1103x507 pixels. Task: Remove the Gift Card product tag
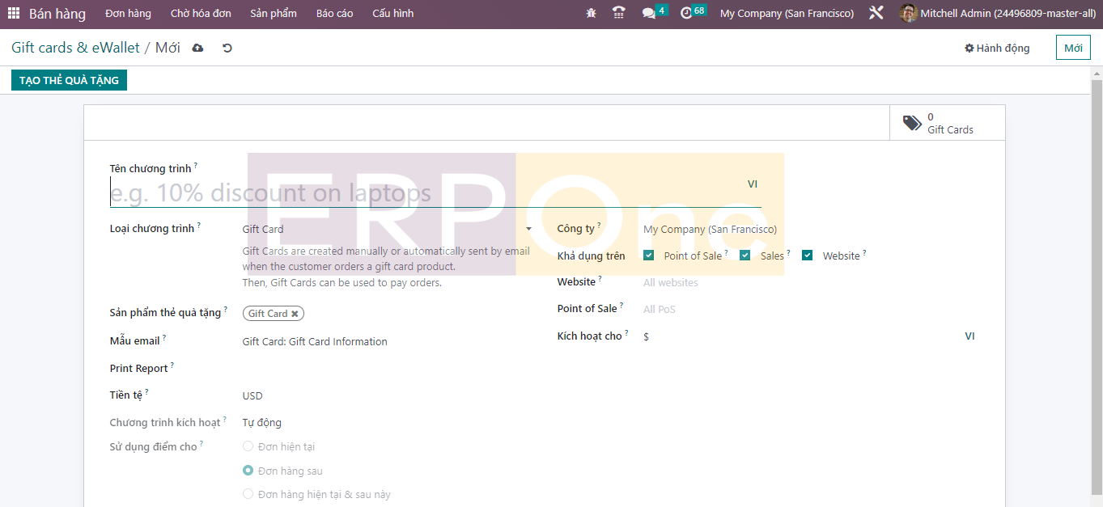pyautogui.click(x=295, y=314)
